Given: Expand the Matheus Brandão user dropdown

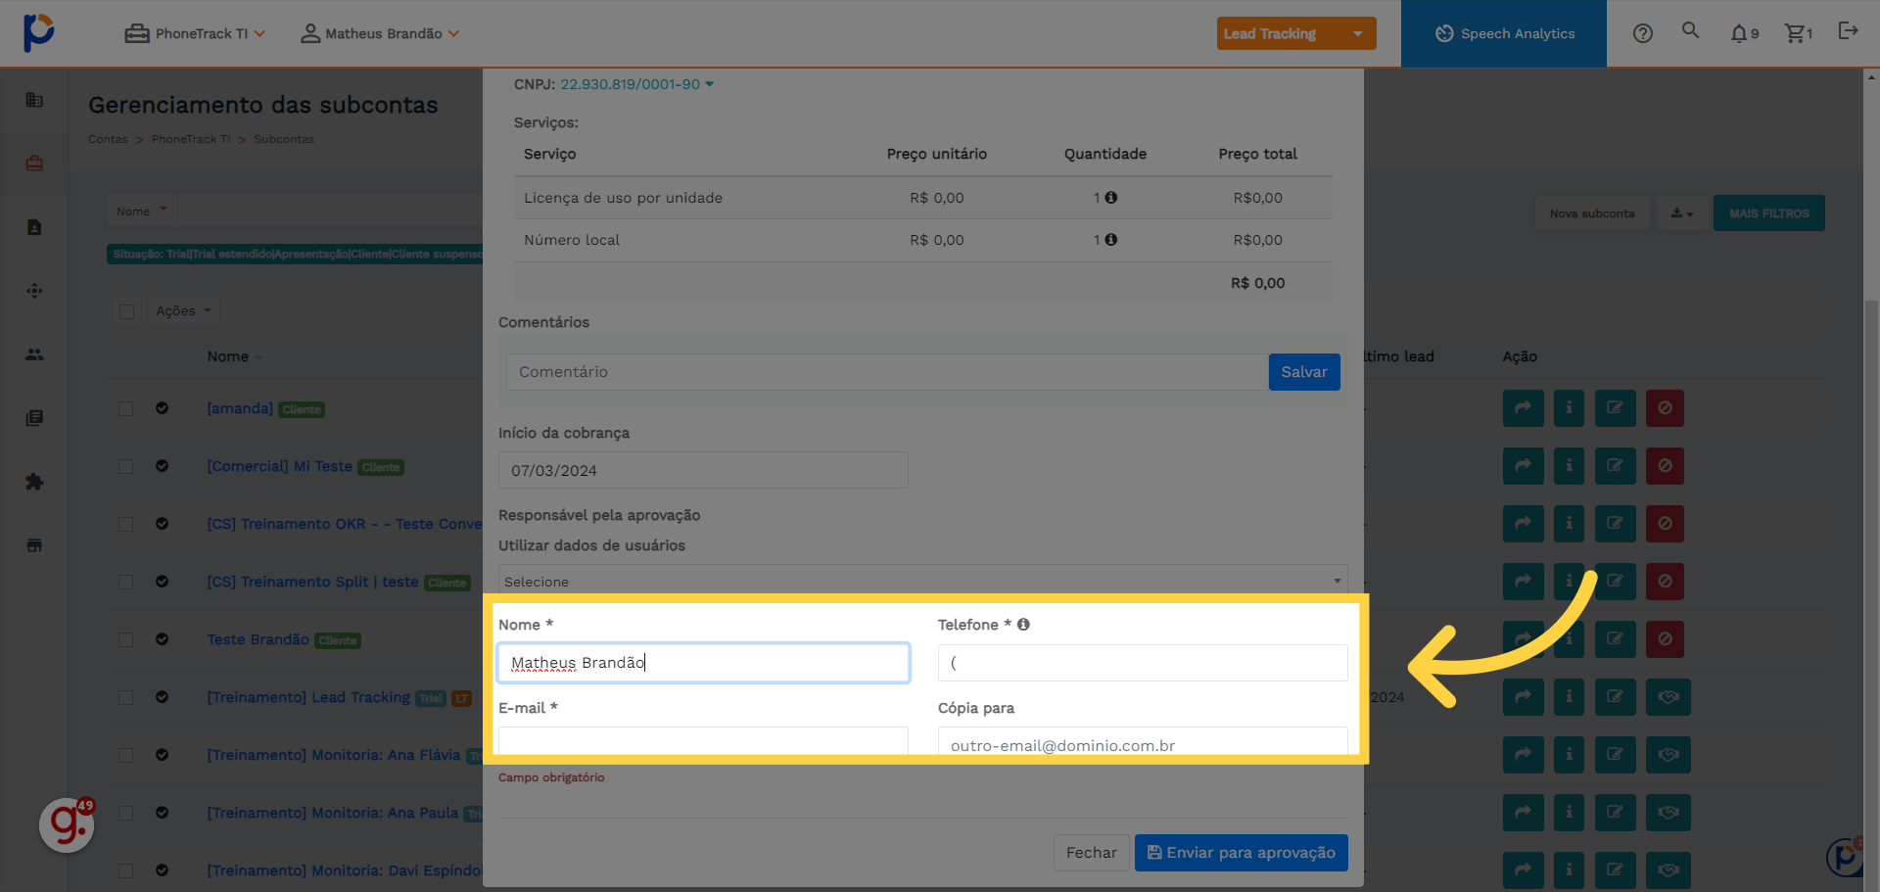Looking at the screenshot, I should pyautogui.click(x=380, y=33).
